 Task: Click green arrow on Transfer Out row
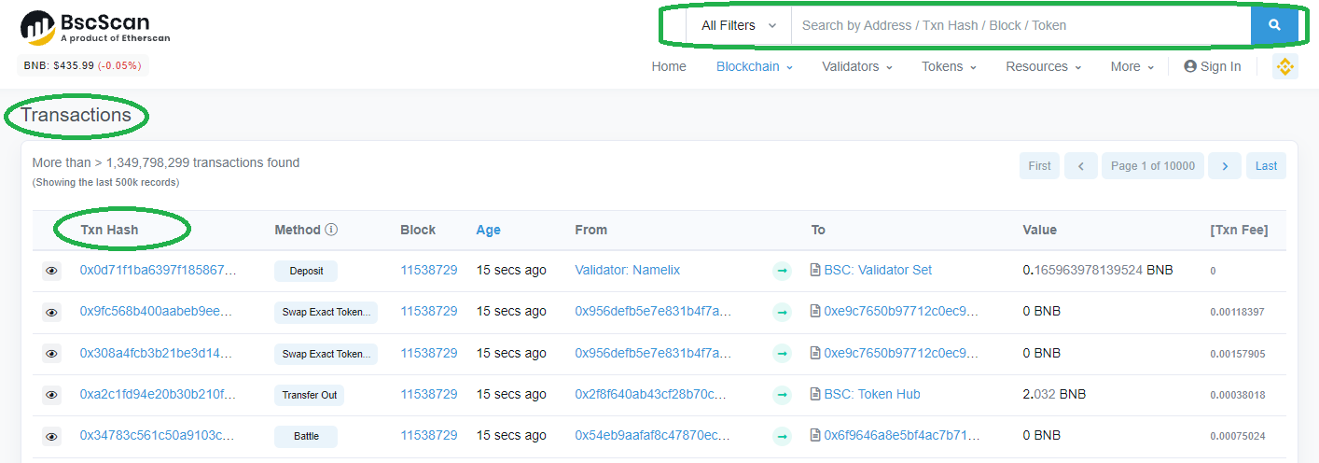782,395
